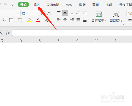Click into the formula bar
Viewport: 132px width, 106px height.
[x=72, y=33]
